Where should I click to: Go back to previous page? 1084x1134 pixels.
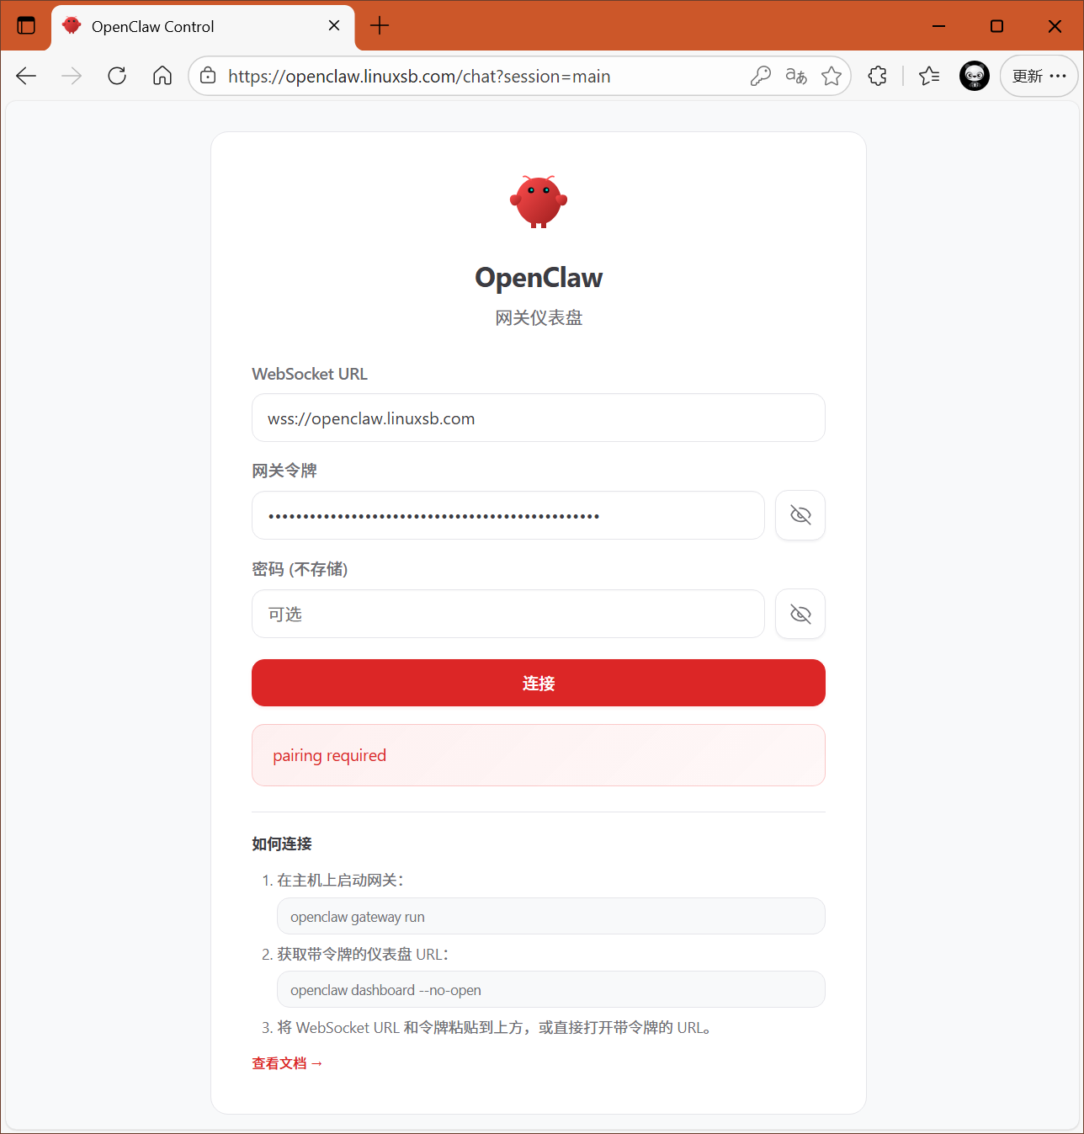pos(26,77)
